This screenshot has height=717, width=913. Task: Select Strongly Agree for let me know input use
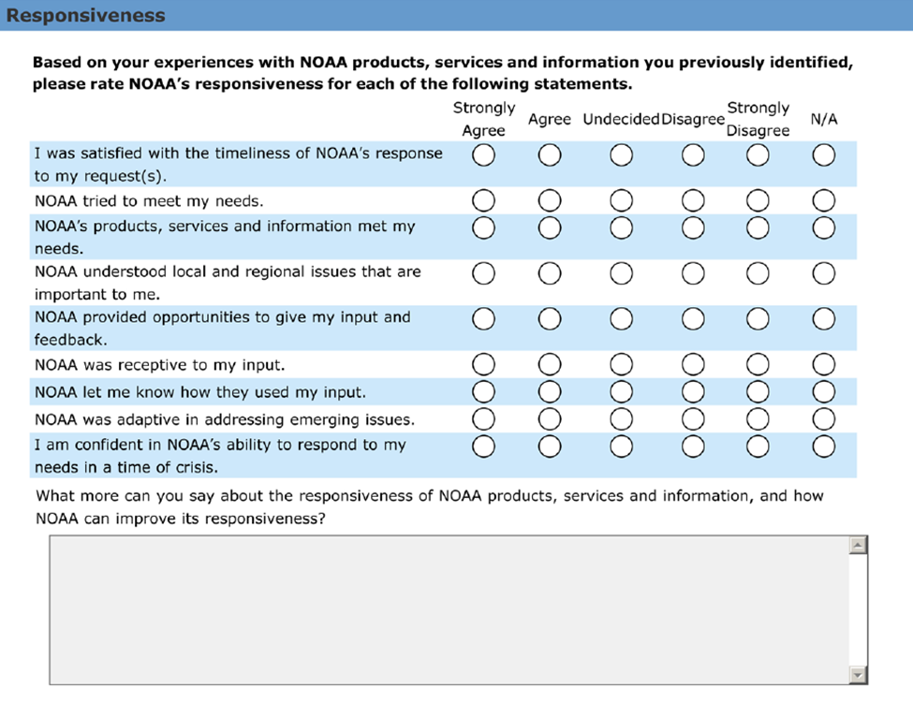click(x=483, y=390)
